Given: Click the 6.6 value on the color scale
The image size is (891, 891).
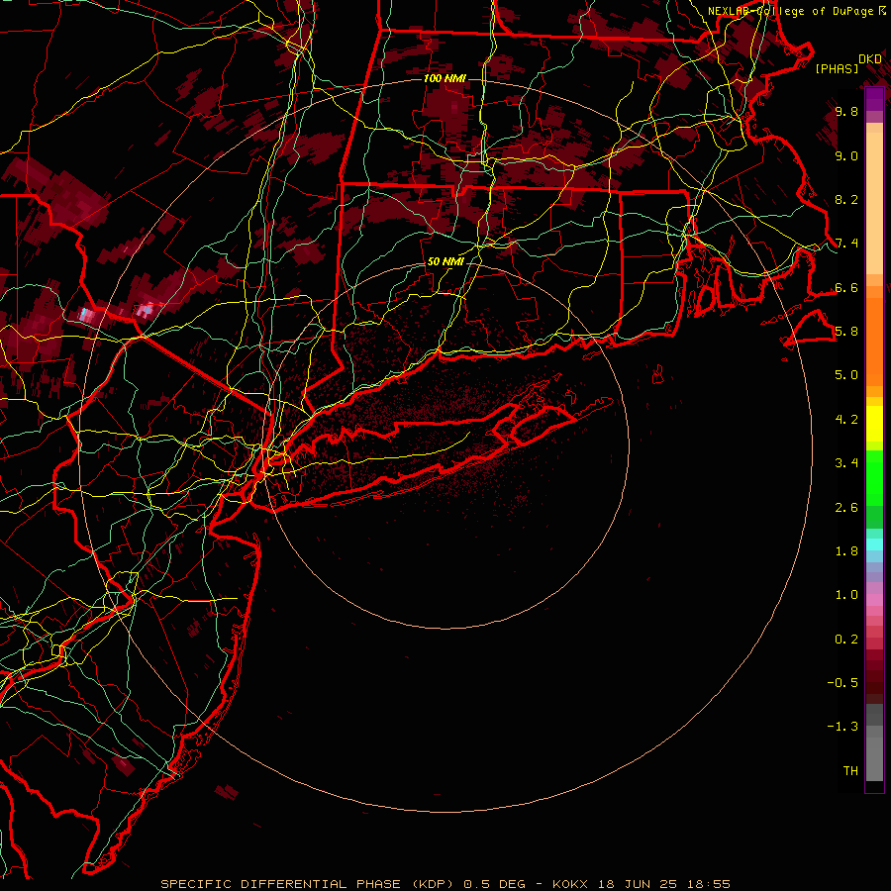Looking at the screenshot, I should [x=846, y=287].
